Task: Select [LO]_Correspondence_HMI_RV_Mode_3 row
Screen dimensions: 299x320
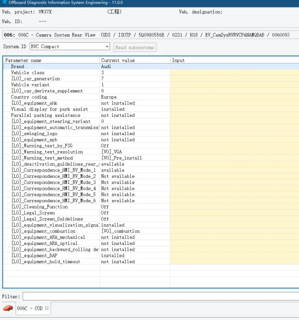Action: click(x=151, y=182)
